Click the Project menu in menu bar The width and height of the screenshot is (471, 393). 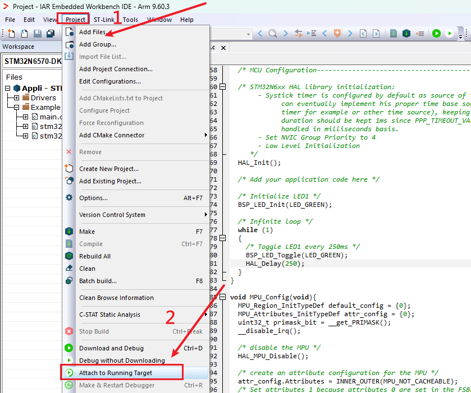coord(75,20)
